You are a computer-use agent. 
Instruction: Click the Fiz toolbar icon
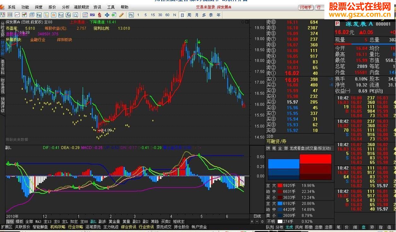tap(61, 15)
